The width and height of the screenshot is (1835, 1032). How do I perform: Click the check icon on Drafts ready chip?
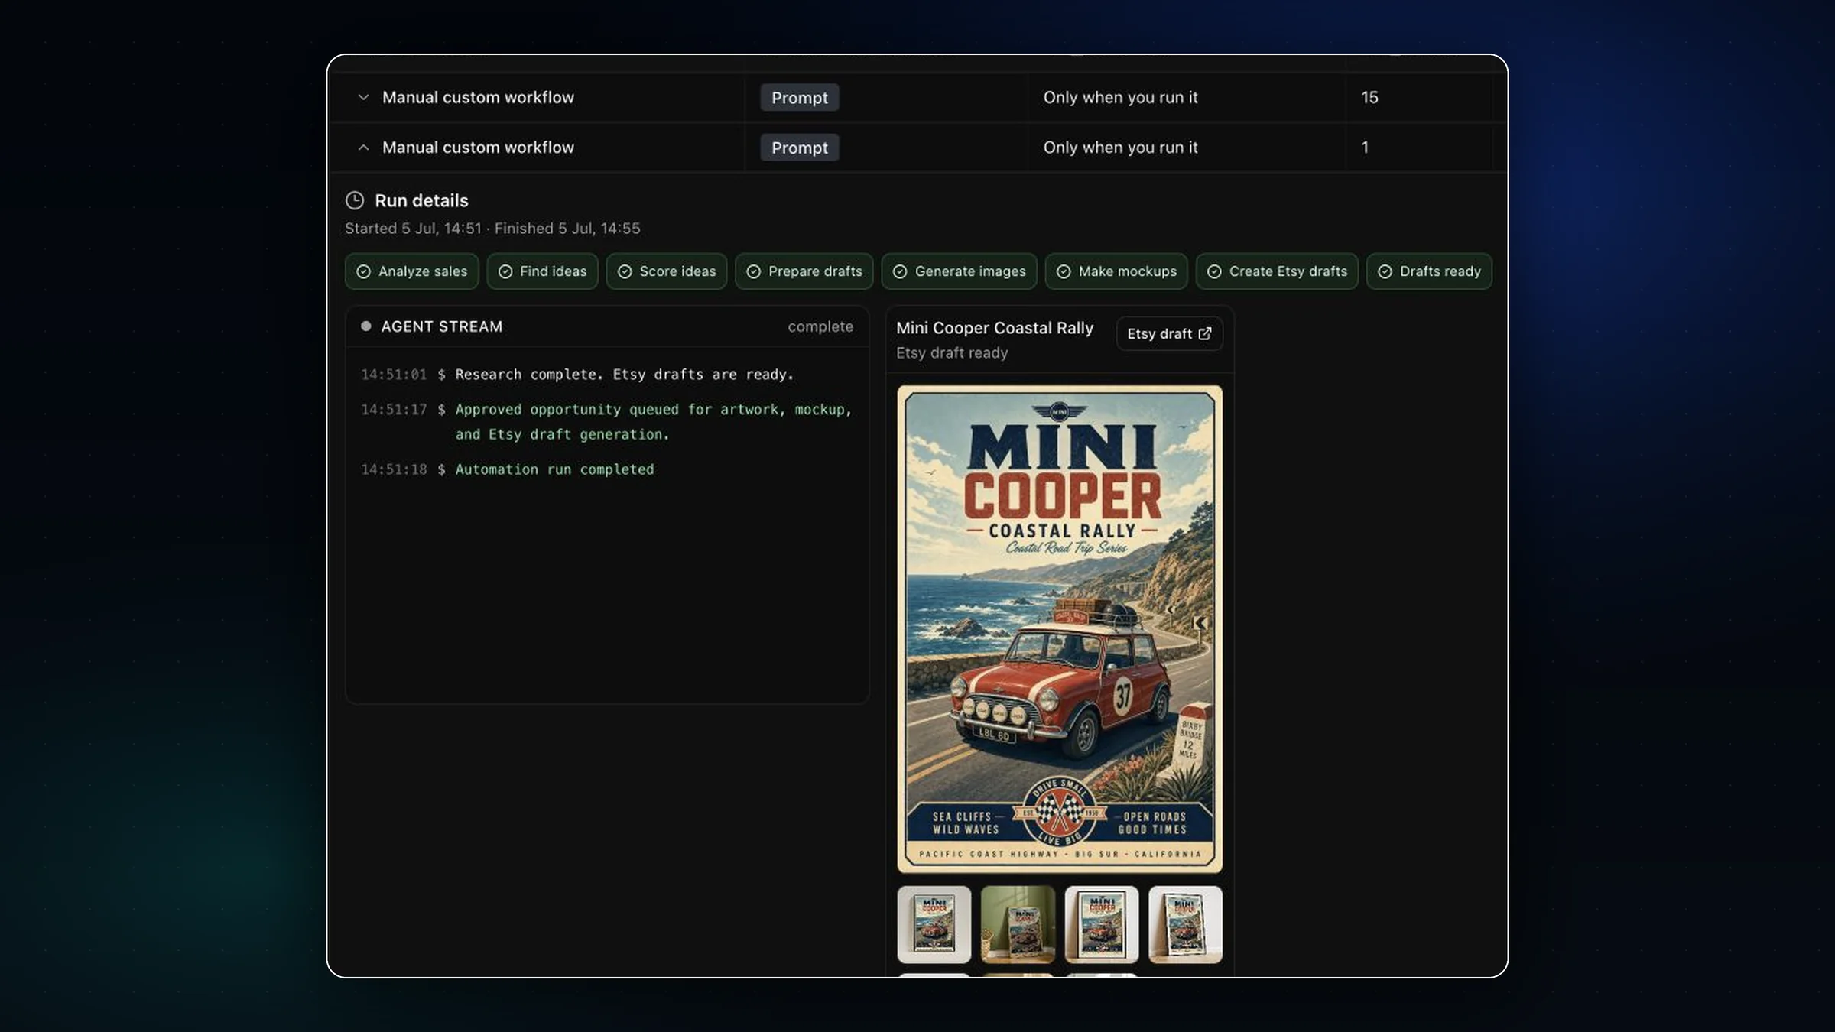coord(1385,271)
